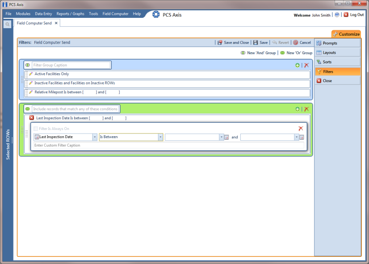Expand the Last Inspection Date field dropdown

point(95,137)
